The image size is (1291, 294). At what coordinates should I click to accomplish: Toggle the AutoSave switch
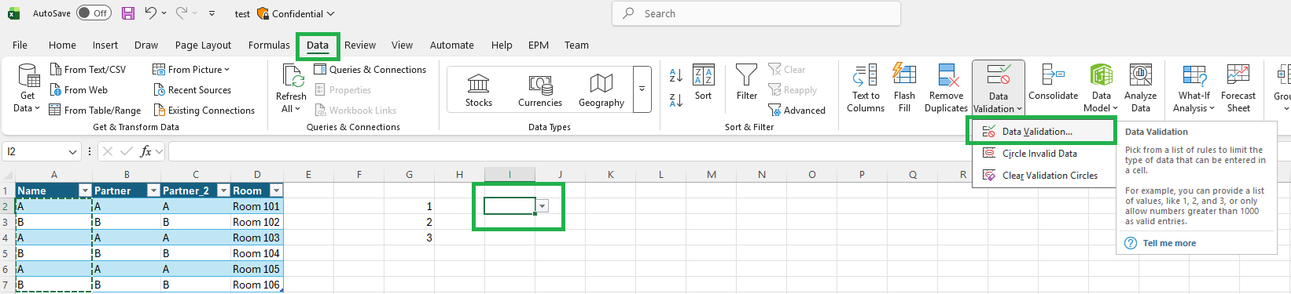pyautogui.click(x=94, y=13)
